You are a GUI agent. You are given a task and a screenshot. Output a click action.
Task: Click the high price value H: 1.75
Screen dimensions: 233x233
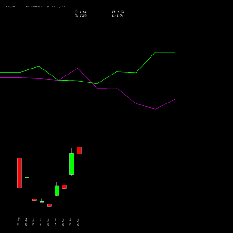[x=118, y=12]
